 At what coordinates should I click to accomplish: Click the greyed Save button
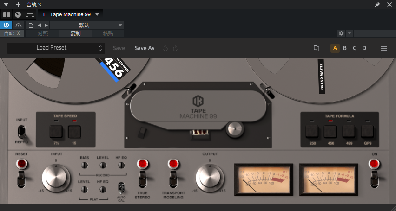point(119,48)
